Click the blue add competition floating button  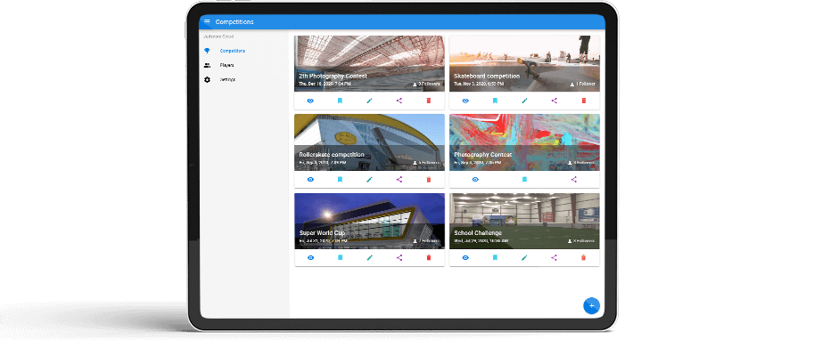591,305
